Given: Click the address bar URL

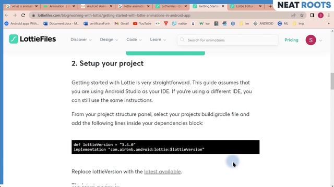Looking at the screenshot, I should 114,15.
